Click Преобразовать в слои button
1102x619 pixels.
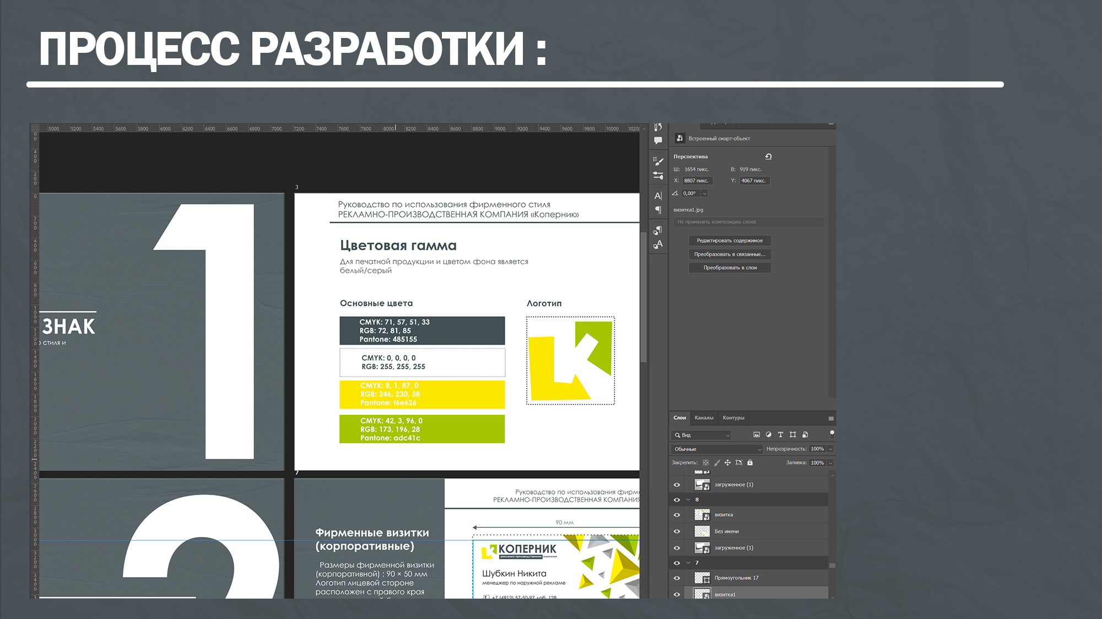coord(730,268)
